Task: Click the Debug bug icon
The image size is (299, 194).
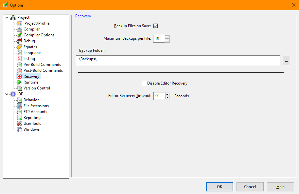Action: [x=19, y=41]
